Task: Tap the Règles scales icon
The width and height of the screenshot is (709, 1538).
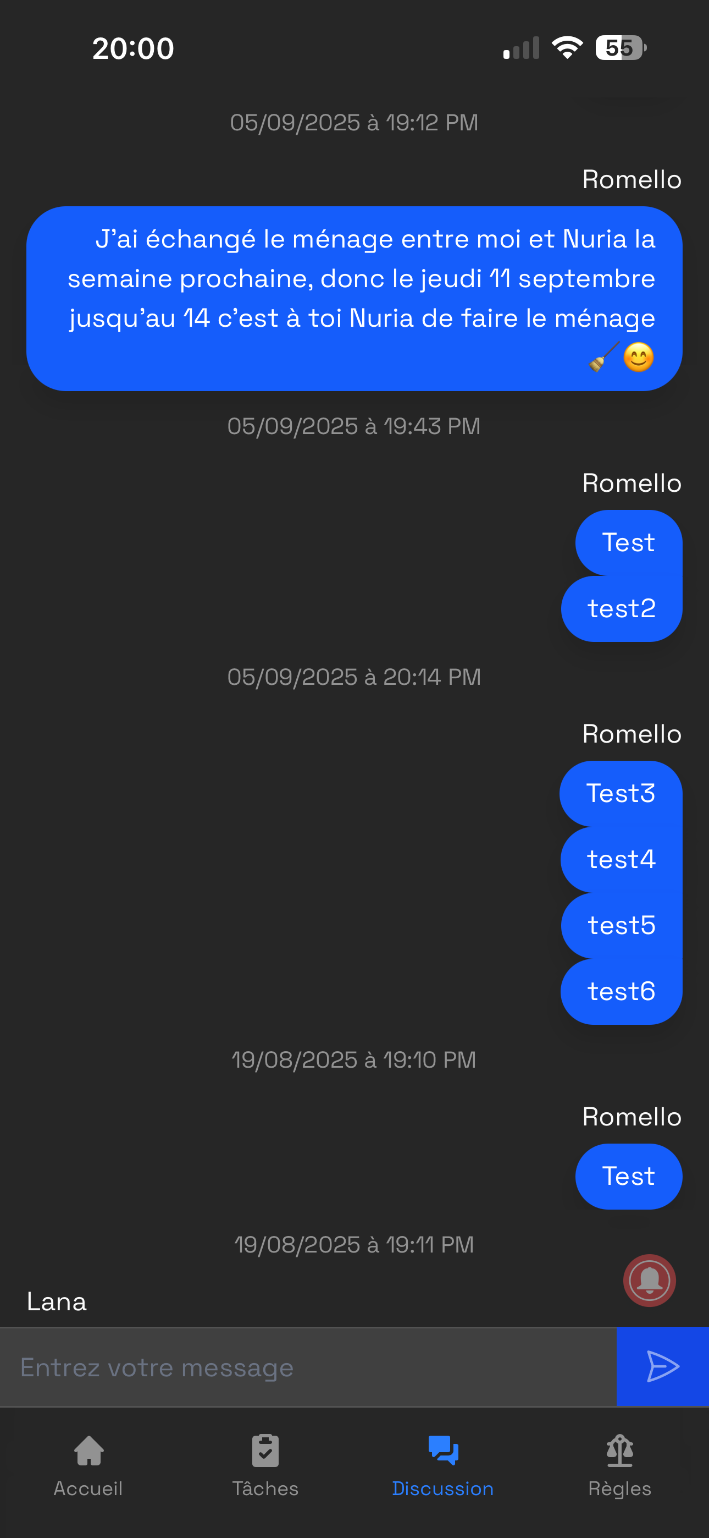Action: point(619,1451)
